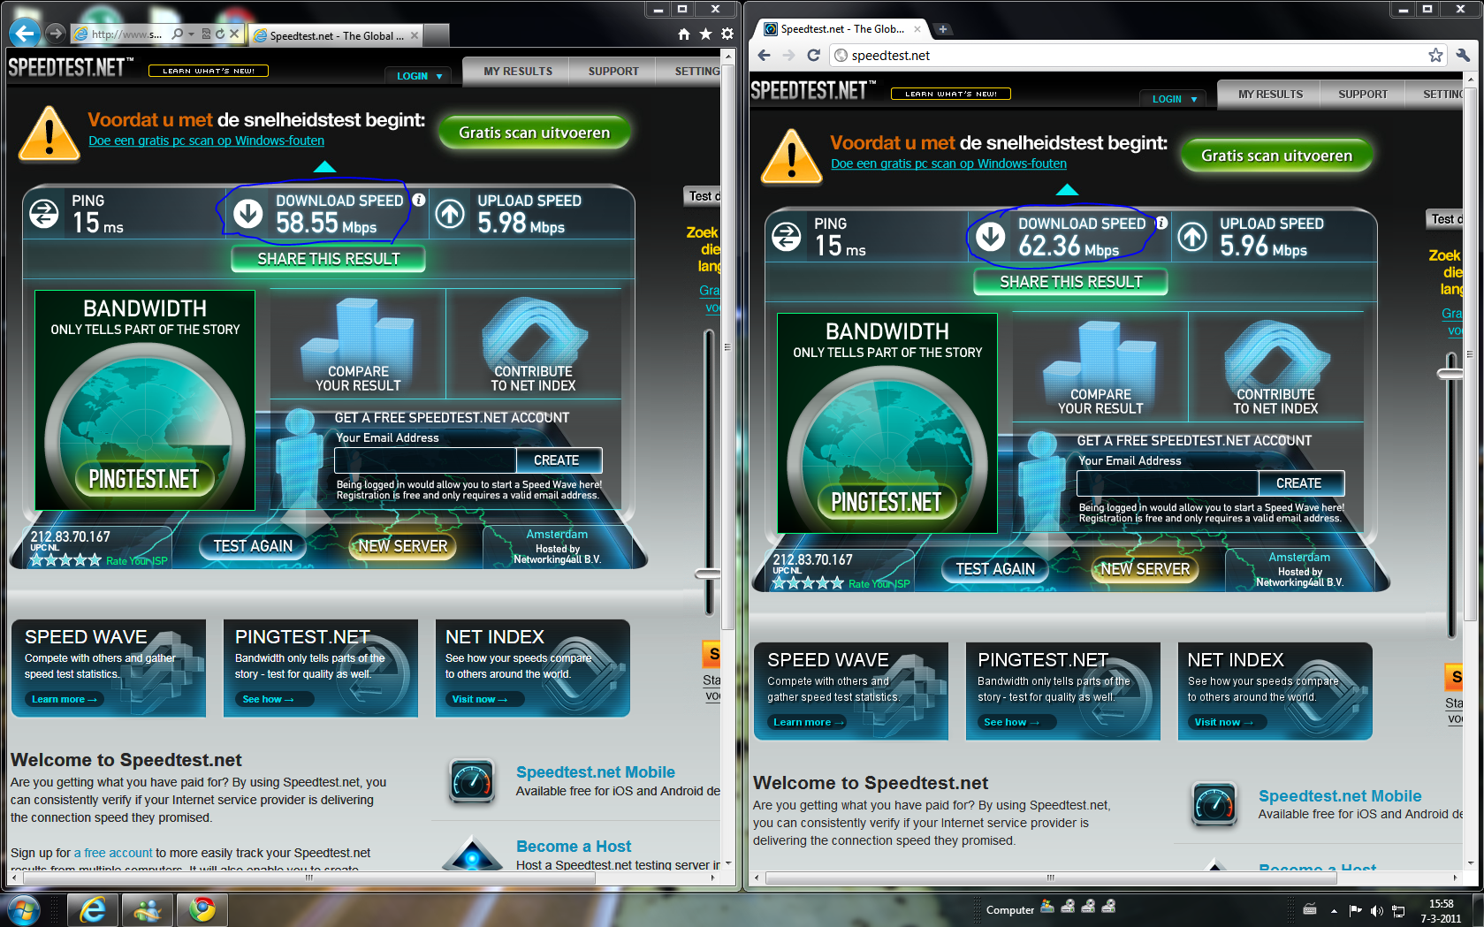Click COMPARE YOUR RESULT tile in Internet Explorer page
The width and height of the screenshot is (1484, 927).
(358, 344)
